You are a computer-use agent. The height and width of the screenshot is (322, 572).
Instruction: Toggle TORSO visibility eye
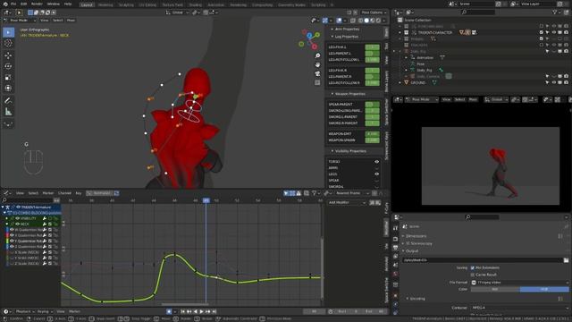(x=376, y=162)
